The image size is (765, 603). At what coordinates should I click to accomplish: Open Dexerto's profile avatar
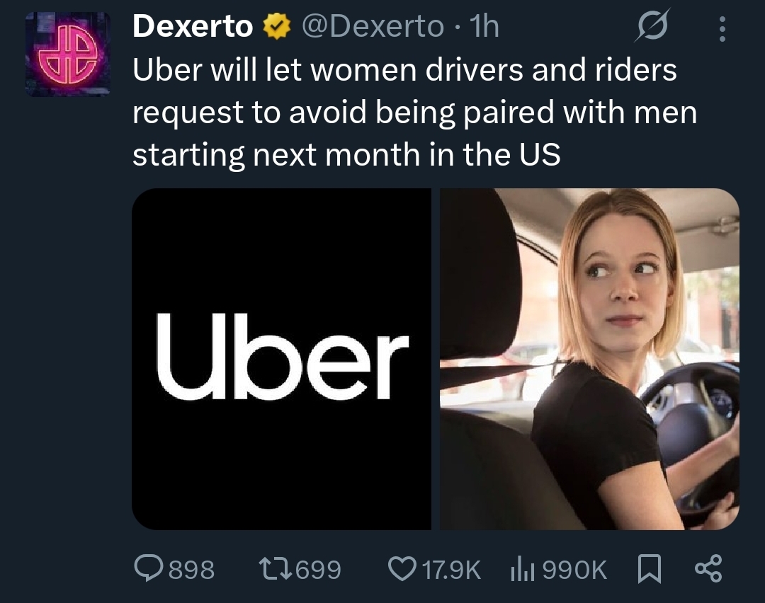(68, 54)
